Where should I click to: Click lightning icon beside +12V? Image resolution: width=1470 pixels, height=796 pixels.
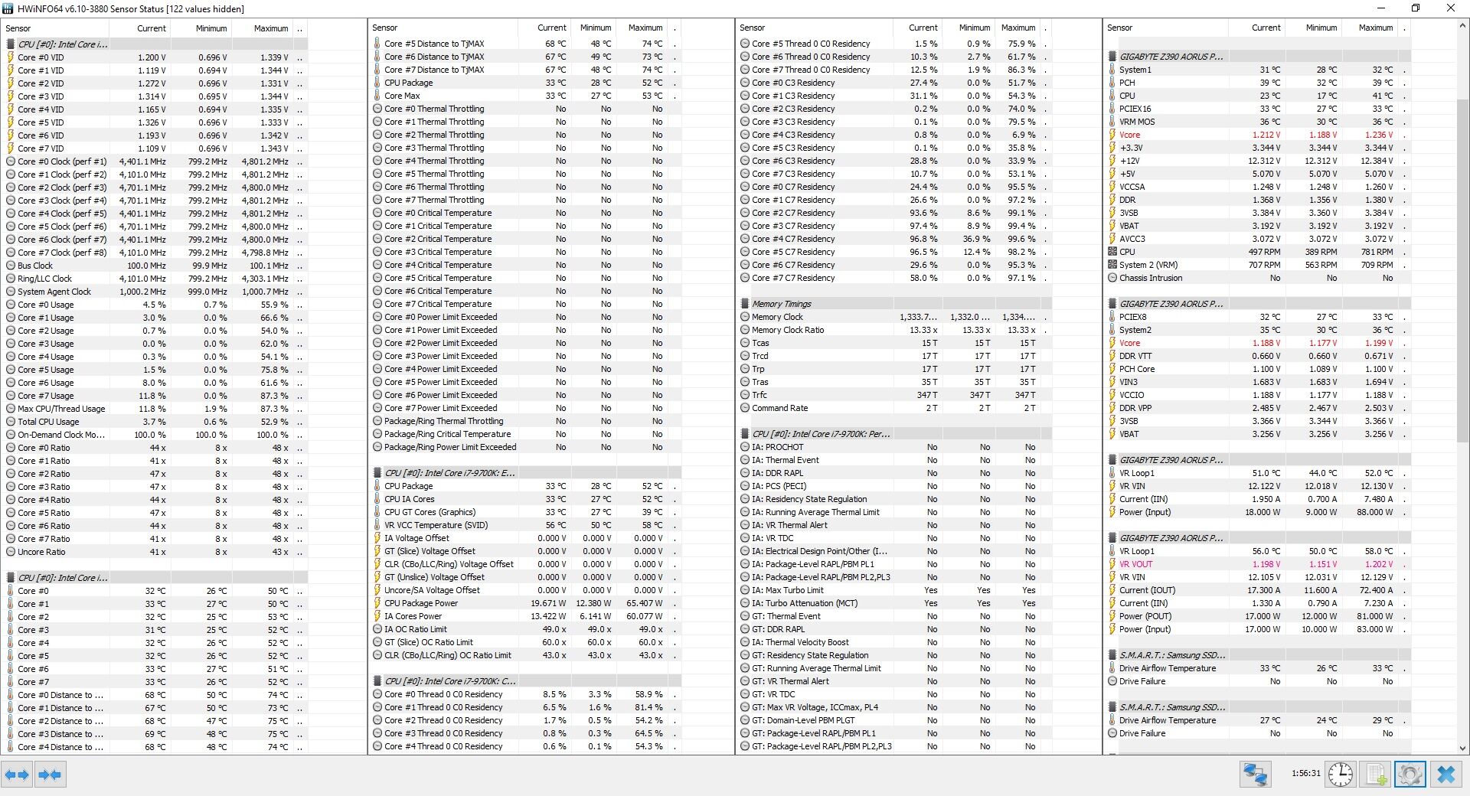click(1112, 161)
